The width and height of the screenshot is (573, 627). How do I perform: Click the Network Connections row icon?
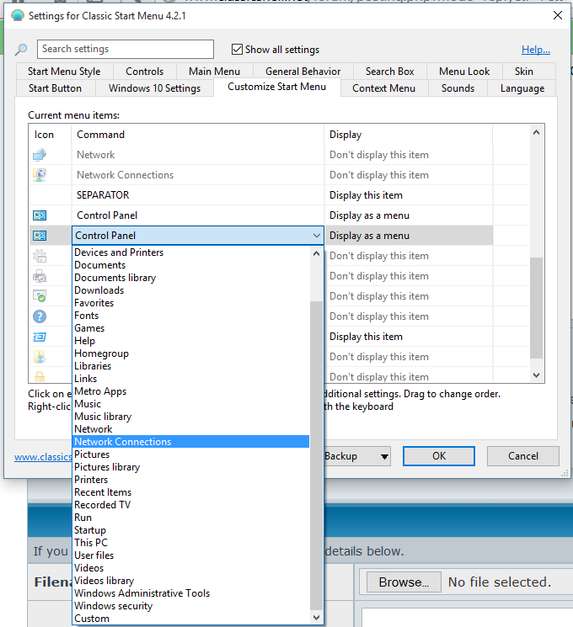[x=40, y=175]
